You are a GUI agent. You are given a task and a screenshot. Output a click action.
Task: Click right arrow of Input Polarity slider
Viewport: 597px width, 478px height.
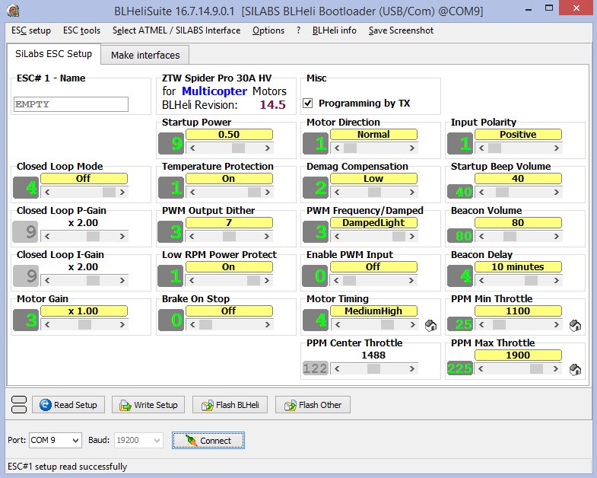(557, 148)
